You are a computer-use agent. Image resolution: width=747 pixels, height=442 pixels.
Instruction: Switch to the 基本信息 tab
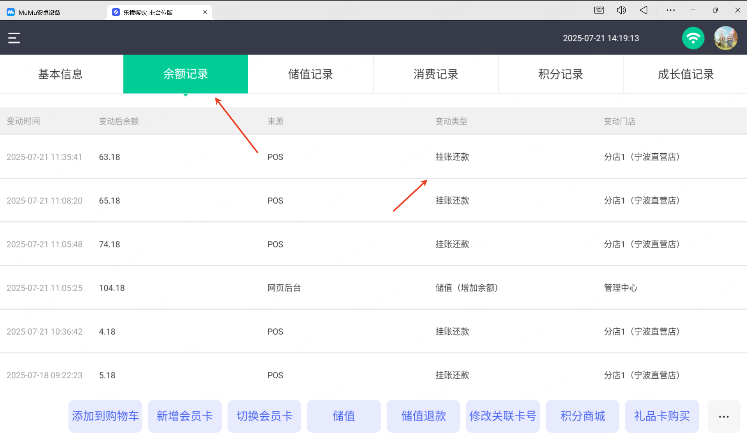pos(61,74)
